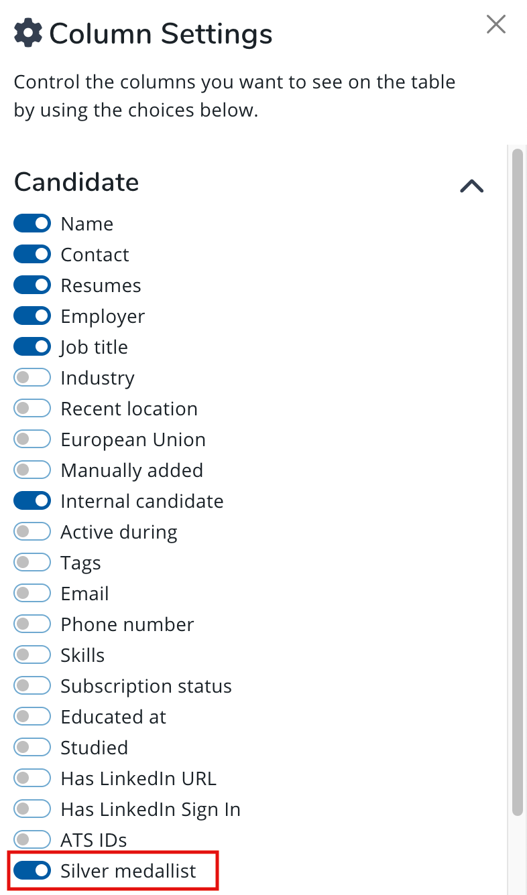
Task: Disable the Job title toggle
Action: [32, 347]
